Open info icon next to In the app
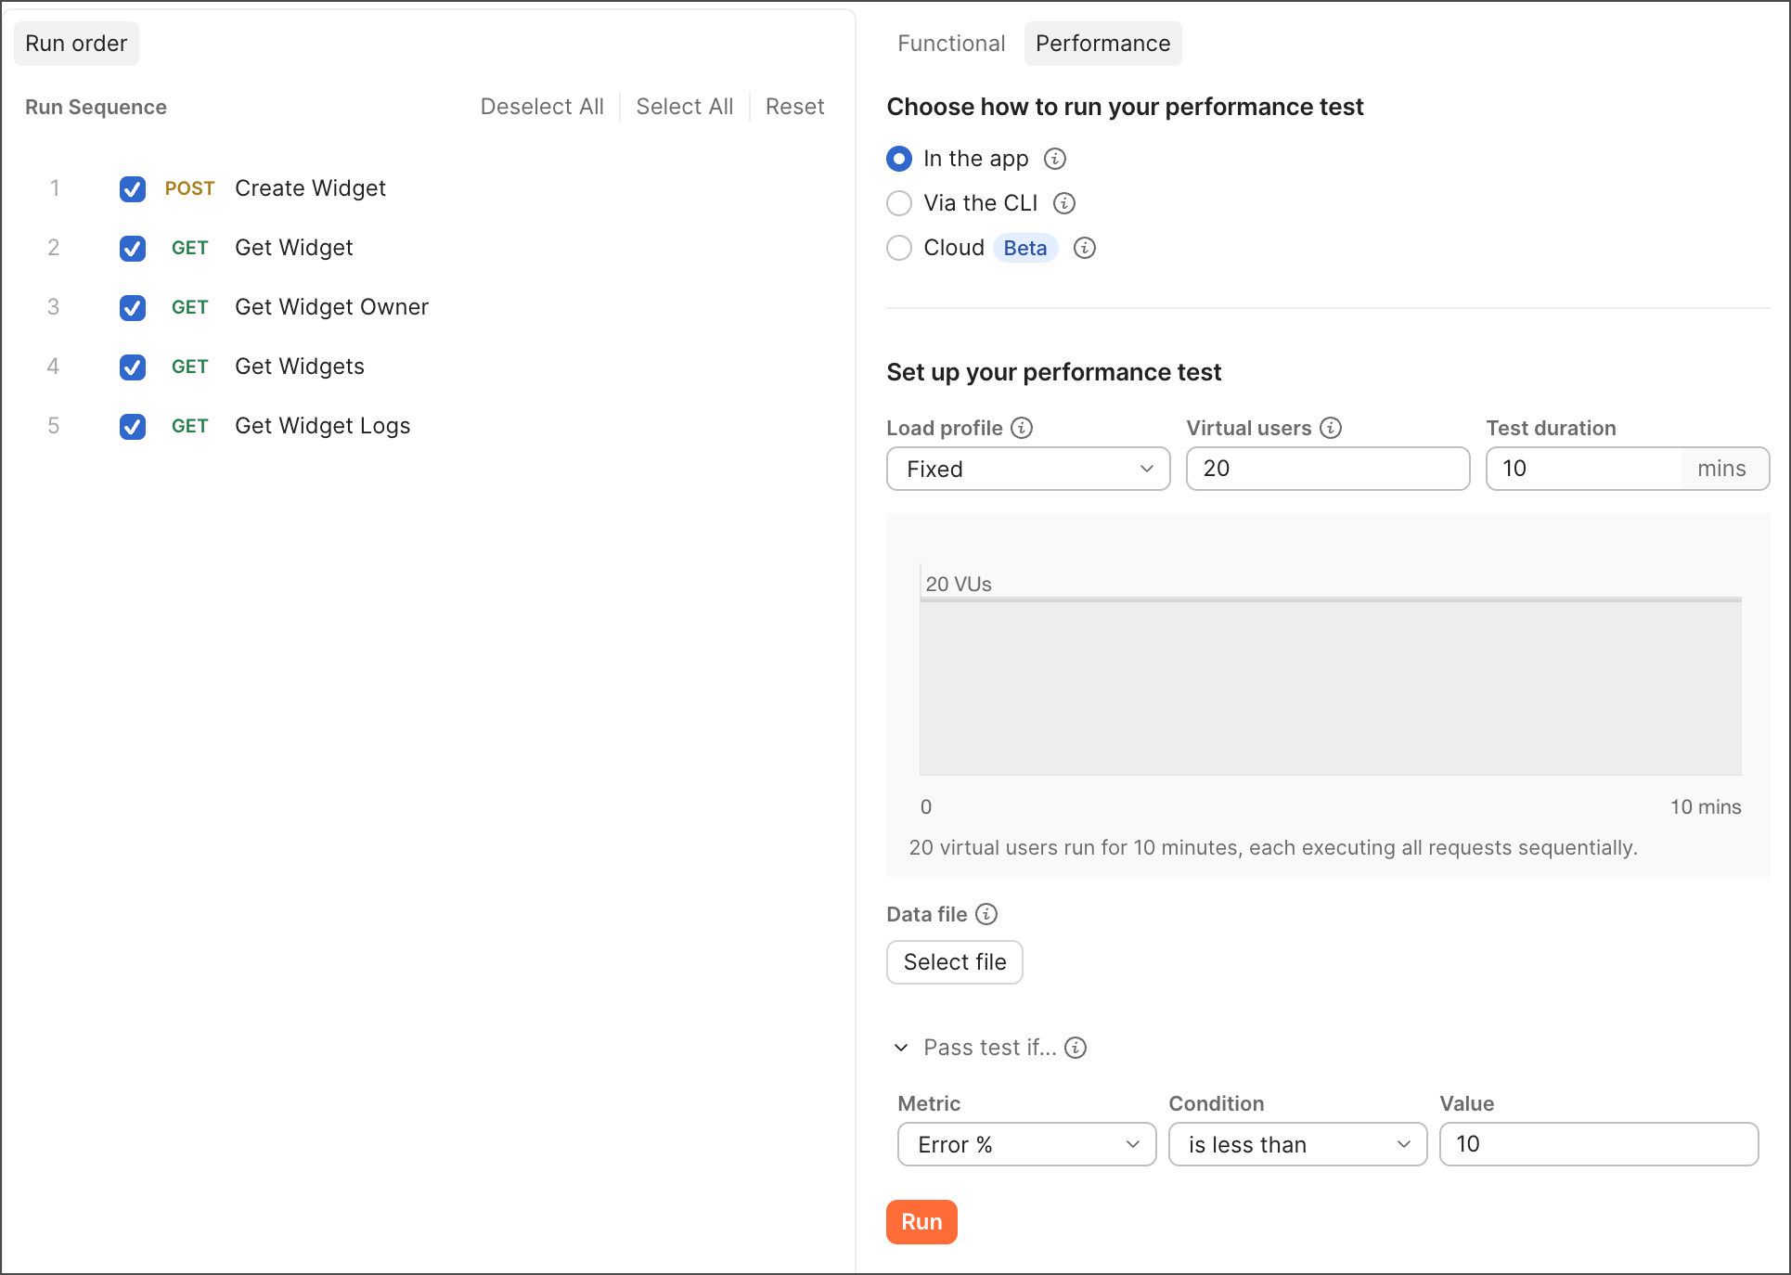 point(1055,159)
